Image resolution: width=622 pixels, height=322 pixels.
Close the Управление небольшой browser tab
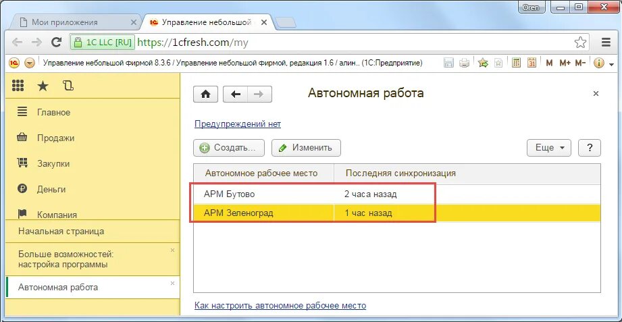tap(263, 22)
